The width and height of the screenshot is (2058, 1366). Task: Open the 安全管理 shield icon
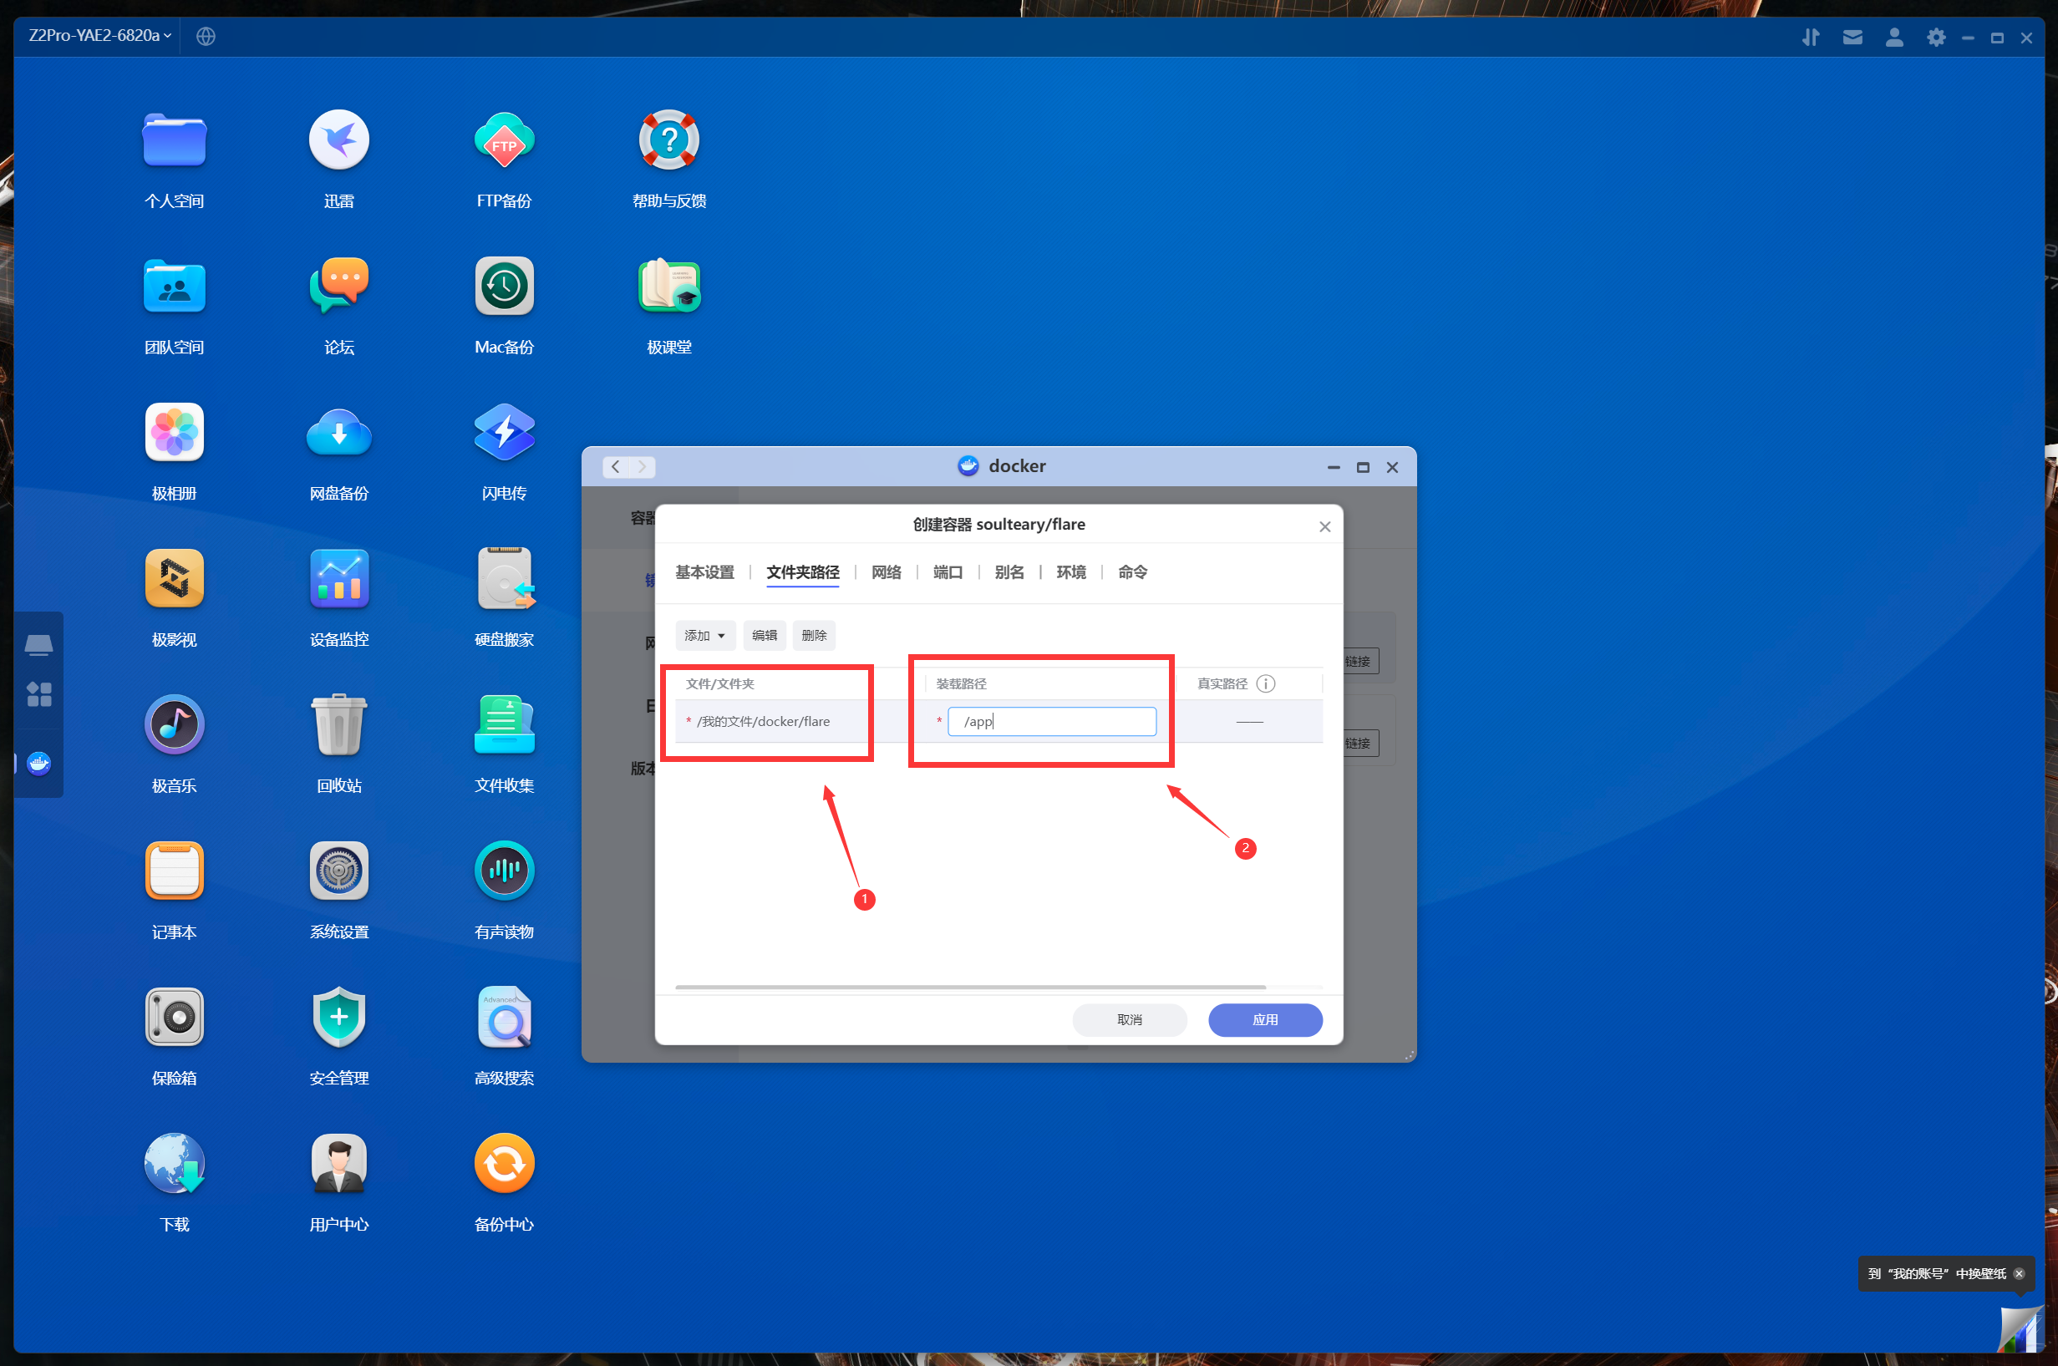(x=339, y=1018)
